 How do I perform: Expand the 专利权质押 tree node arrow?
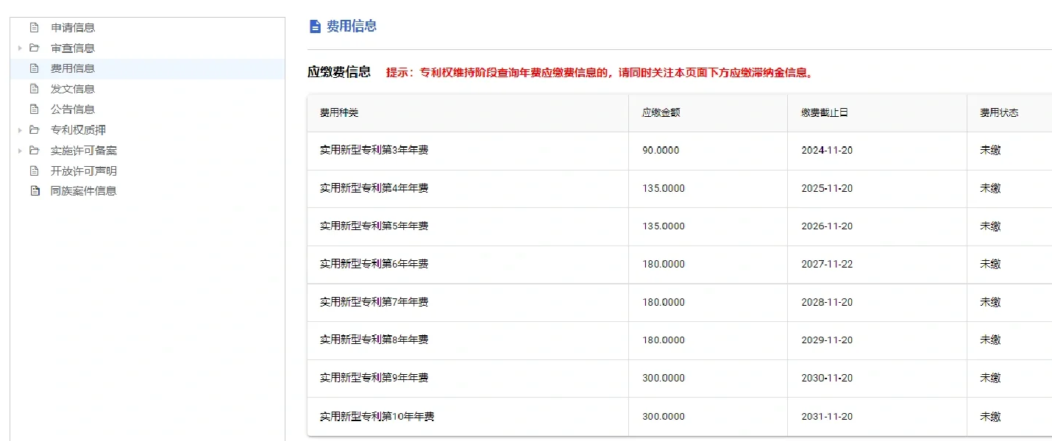20,130
